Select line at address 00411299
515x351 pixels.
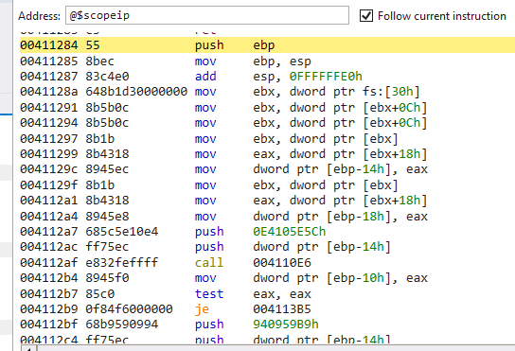[x=267, y=153]
